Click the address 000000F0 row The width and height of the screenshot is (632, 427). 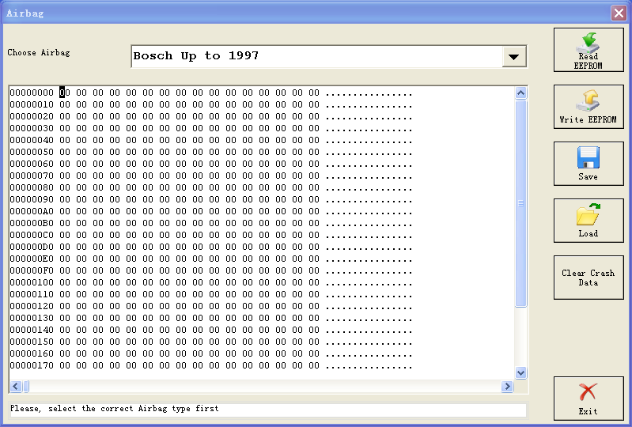[x=211, y=270]
